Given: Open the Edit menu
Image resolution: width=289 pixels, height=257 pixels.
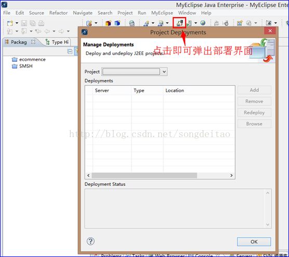Looking at the screenshot, I should 20,13.
